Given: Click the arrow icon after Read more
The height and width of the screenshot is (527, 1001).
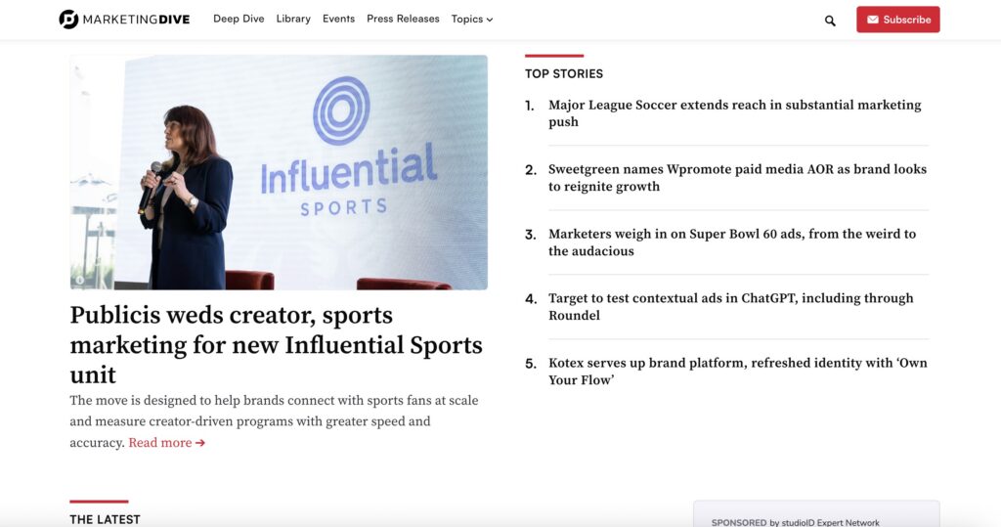Looking at the screenshot, I should [200, 443].
